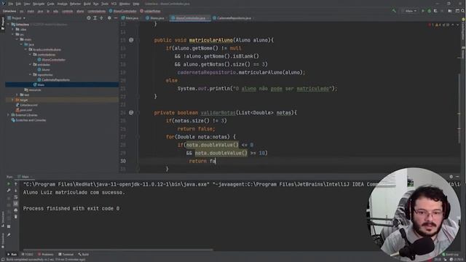Select Scratches and Consoles tree item

[x=28, y=120]
